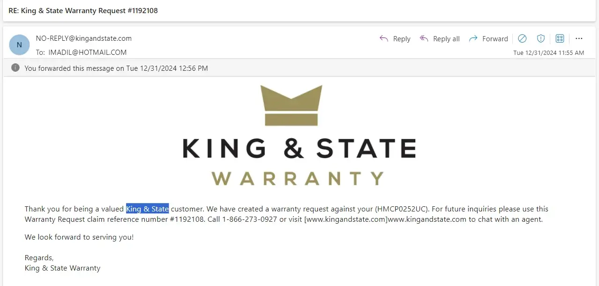Screen dimensions: 599x286
Task: Click the purple Reply arrow icon
Action: click(x=384, y=38)
